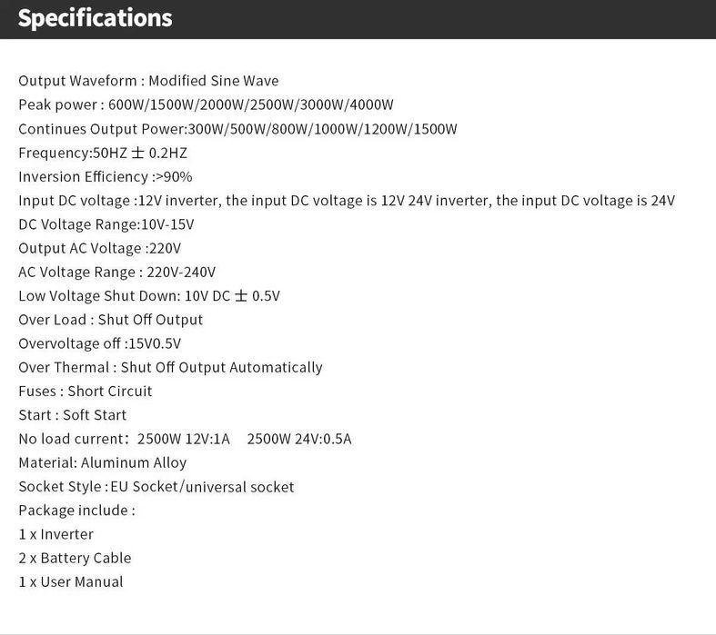Click the 2 x Battery Cable item
The image size is (716, 635).
[75, 558]
